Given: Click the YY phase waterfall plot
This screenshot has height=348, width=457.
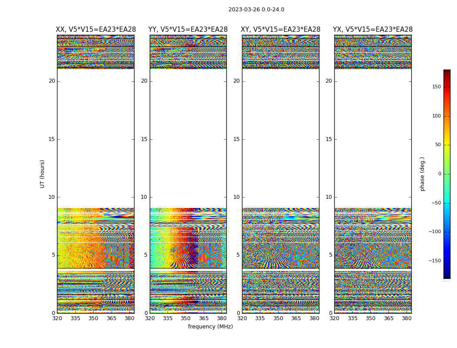Looking at the screenshot, I should coord(188,174).
